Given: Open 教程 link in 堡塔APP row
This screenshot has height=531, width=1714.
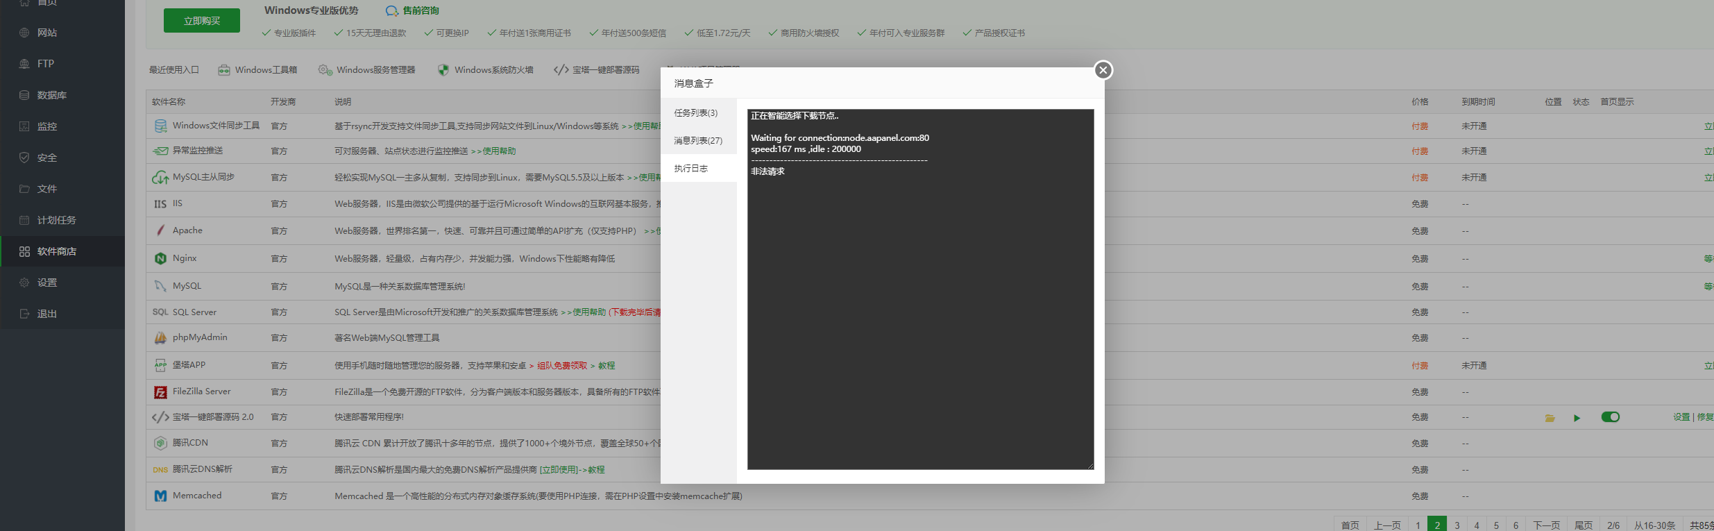Looking at the screenshot, I should point(606,366).
